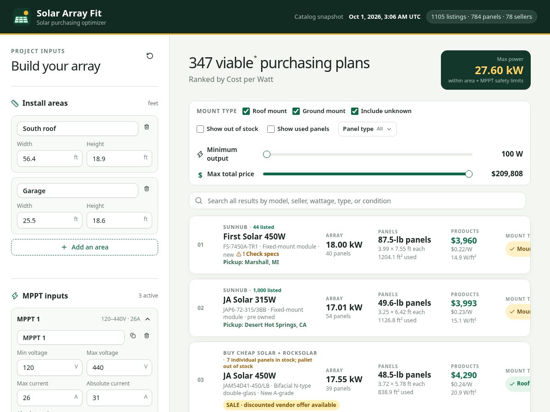The height and width of the screenshot is (412, 550).
Task: Click the Absolute current field 31
Action: (x=119, y=397)
